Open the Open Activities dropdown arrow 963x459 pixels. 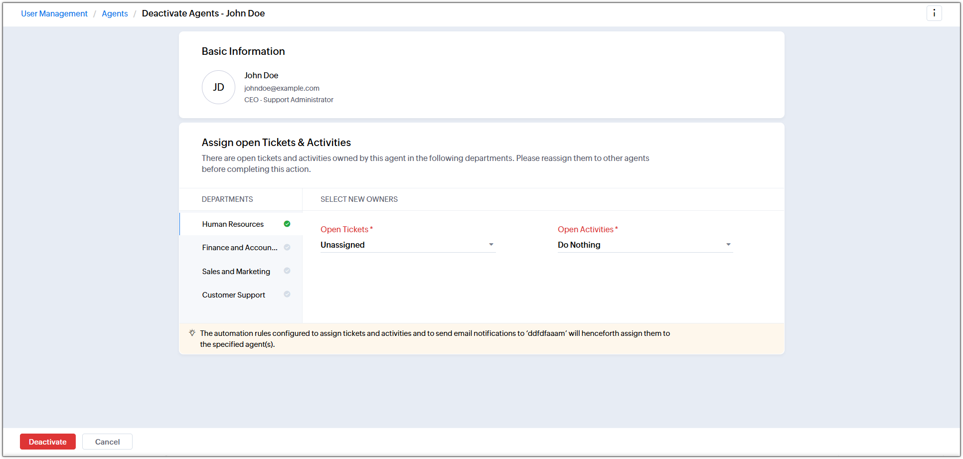point(728,245)
